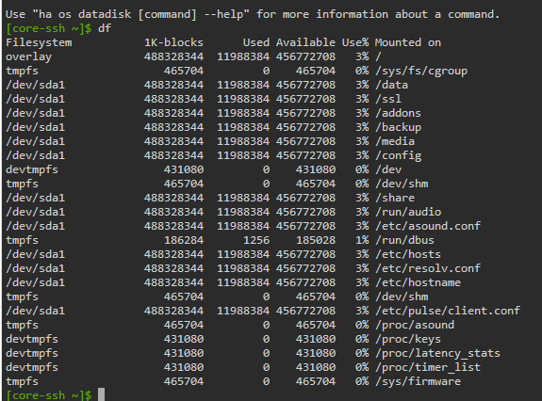Click the '/etc/asound.conf' mount path
The height and width of the screenshot is (401, 542).
coord(428,226)
